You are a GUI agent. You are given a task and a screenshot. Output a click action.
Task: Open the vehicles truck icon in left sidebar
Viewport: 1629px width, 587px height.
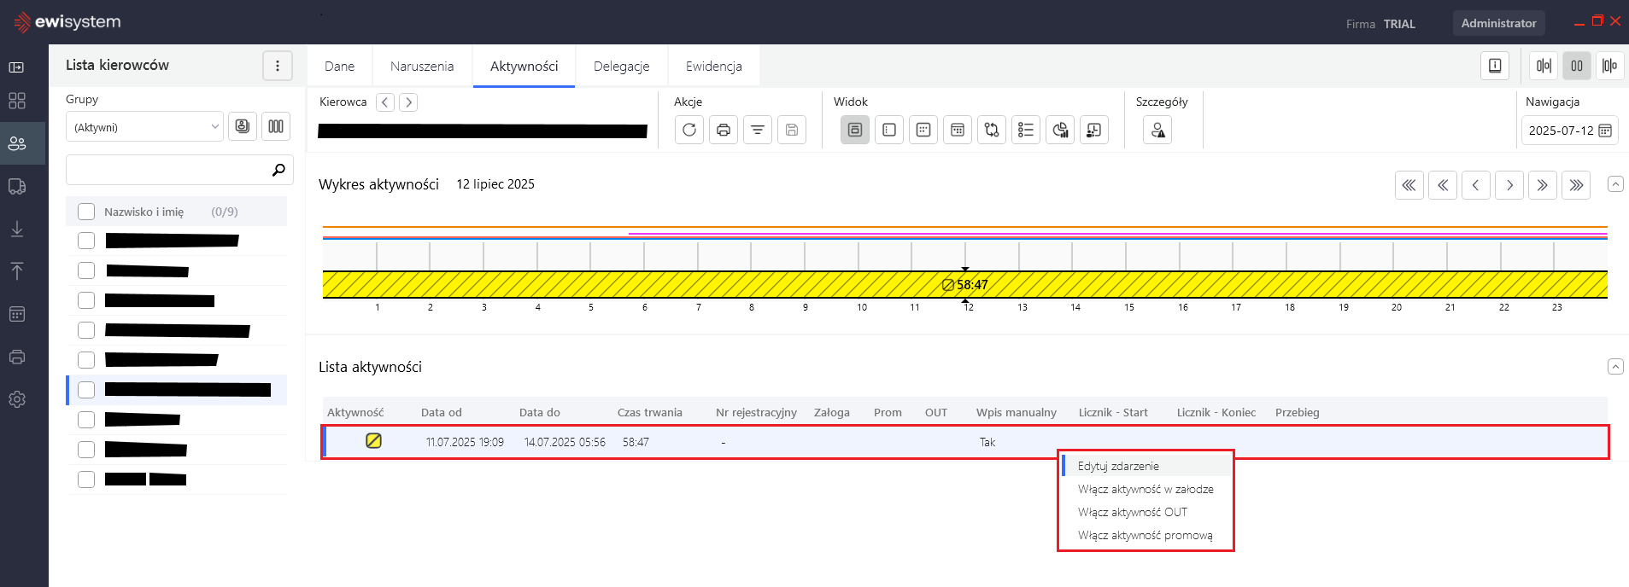point(17,186)
